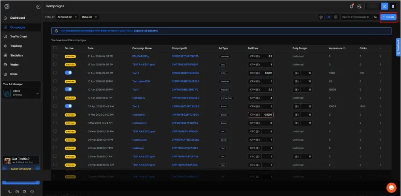
Task: Open row actions for EDUCAREEE1g campaign
Action: click(x=380, y=56)
